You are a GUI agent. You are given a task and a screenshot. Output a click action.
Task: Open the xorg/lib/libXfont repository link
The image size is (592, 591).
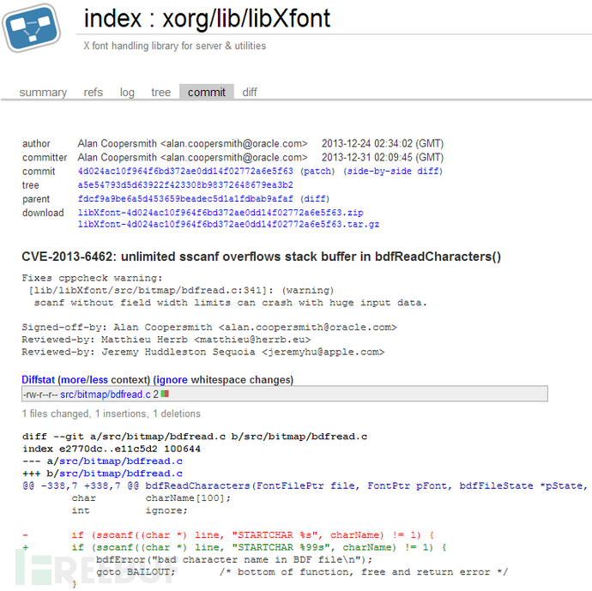tap(246, 19)
